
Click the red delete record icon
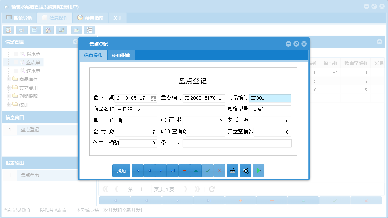[x=184, y=170]
